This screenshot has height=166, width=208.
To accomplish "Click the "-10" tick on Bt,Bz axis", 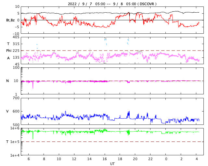I will click(16, 34).
